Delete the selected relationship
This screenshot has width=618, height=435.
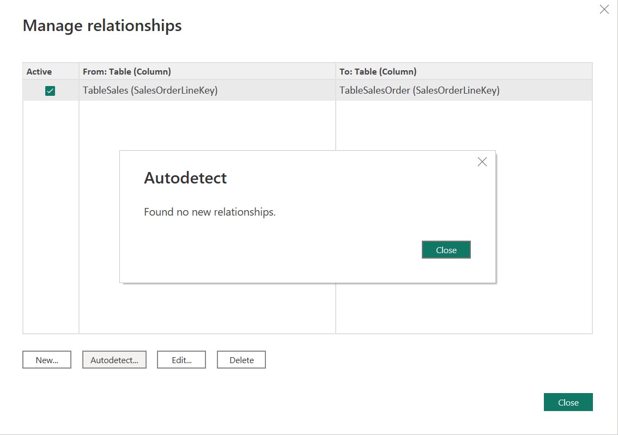pos(241,360)
